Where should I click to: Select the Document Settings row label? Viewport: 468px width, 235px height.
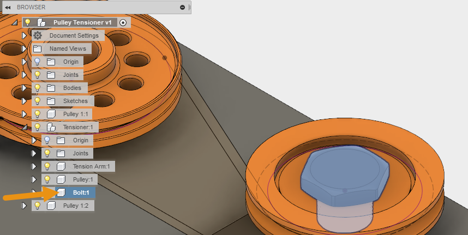(74, 35)
